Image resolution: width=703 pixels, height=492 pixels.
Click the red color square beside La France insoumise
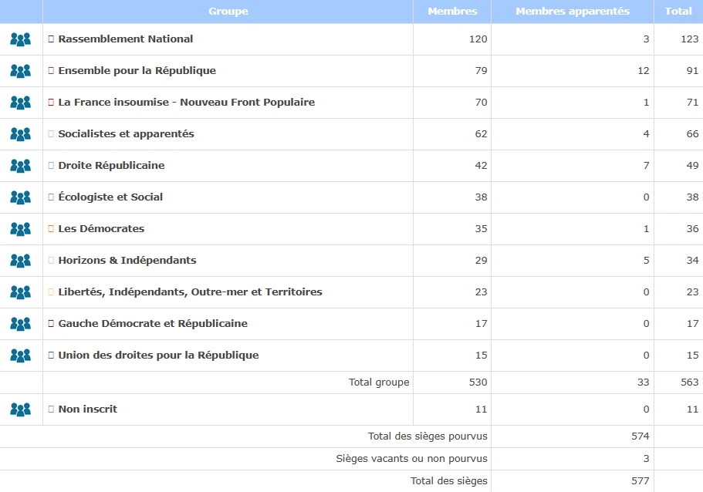(x=51, y=103)
